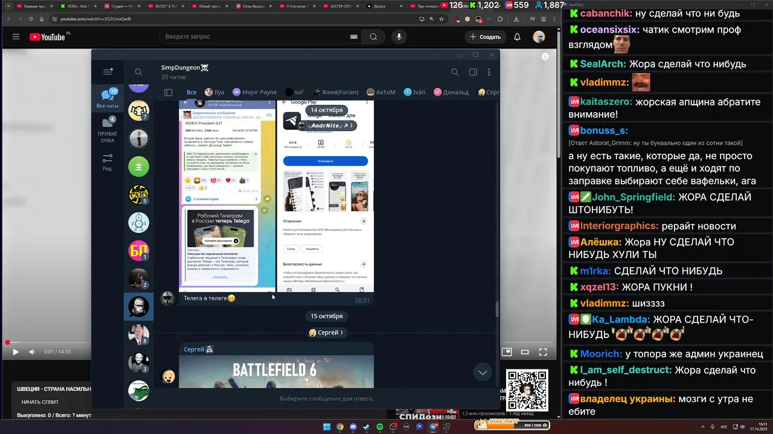
Task: Open YouTube notifications bell
Action: click(x=517, y=37)
